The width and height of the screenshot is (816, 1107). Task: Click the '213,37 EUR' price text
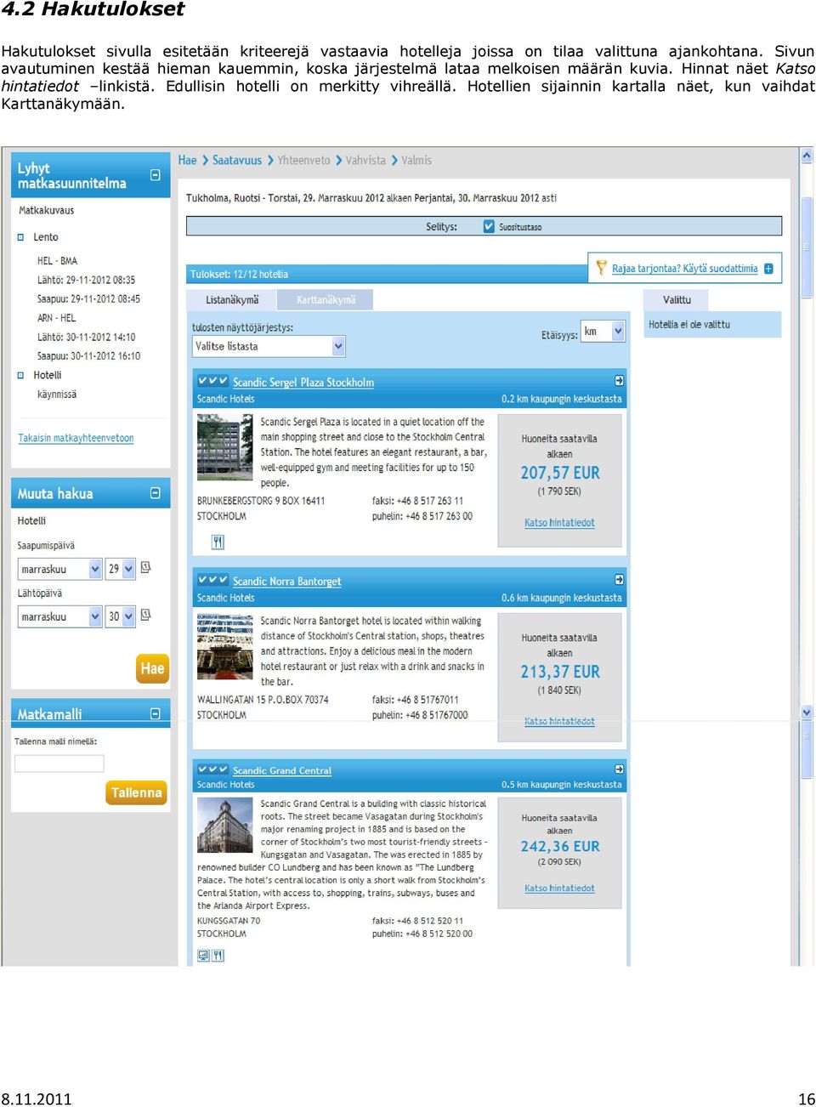(560, 672)
